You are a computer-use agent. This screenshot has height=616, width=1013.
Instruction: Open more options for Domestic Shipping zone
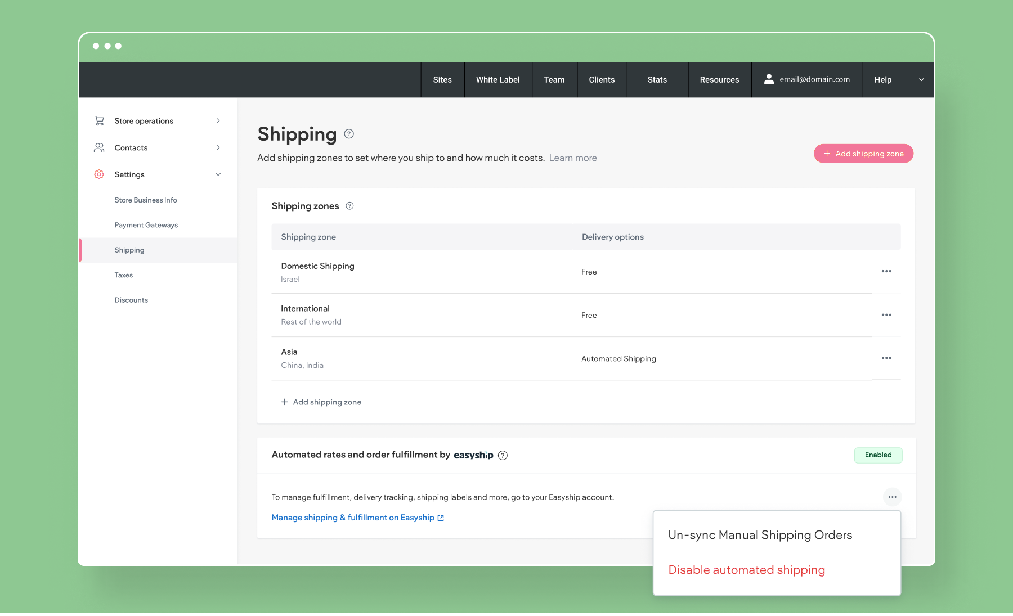point(886,271)
